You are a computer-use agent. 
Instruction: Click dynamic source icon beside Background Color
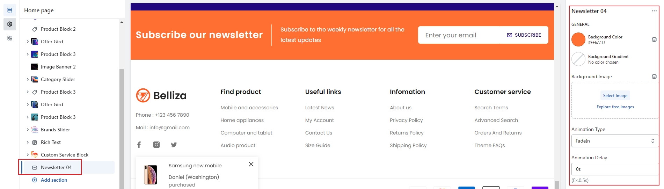point(654,39)
